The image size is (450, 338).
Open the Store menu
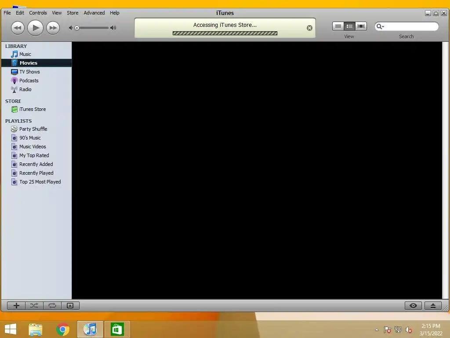pos(73,13)
